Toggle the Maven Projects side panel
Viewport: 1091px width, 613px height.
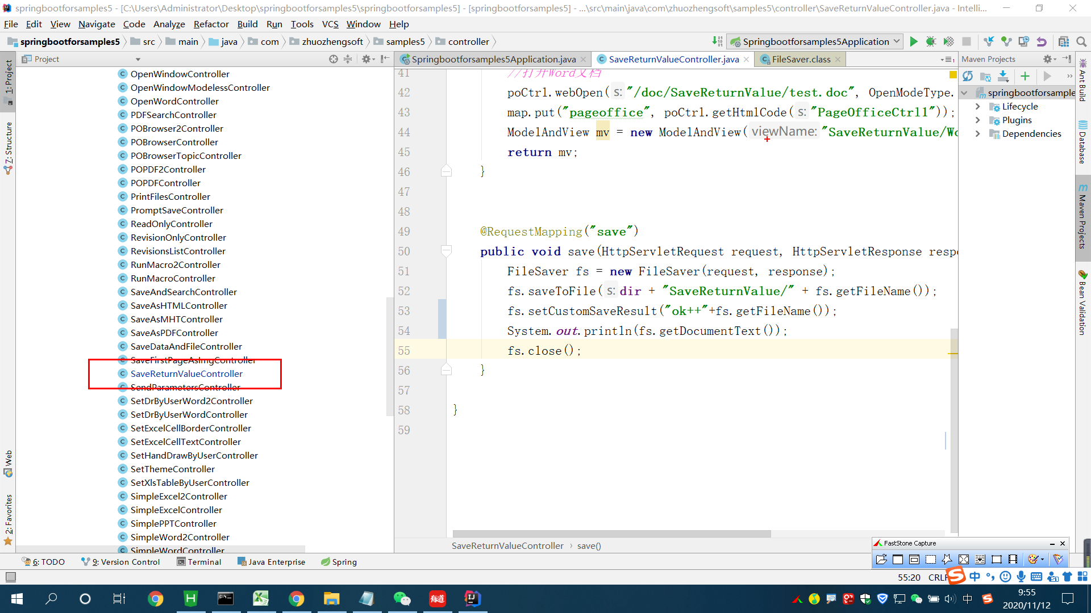click(x=1082, y=219)
